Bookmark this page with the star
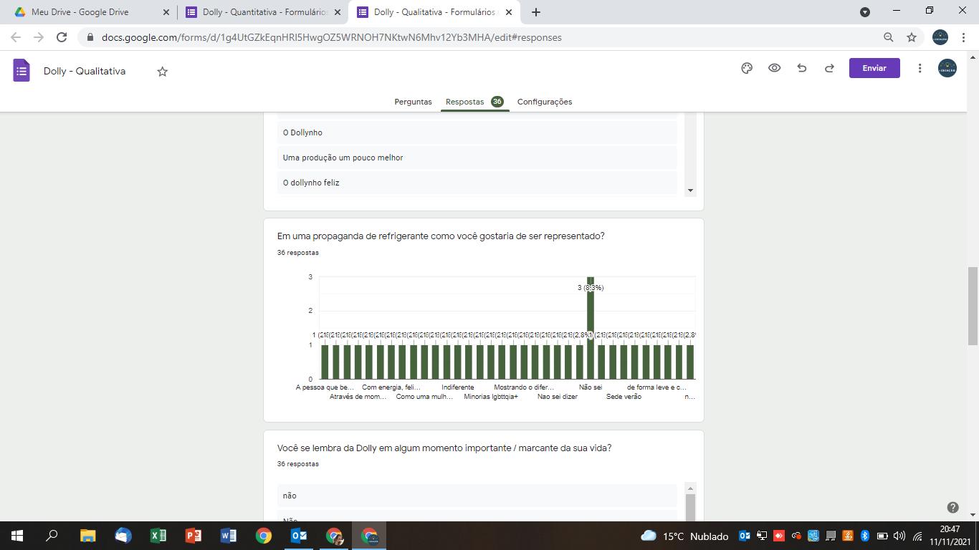The width and height of the screenshot is (979, 550). point(912,37)
